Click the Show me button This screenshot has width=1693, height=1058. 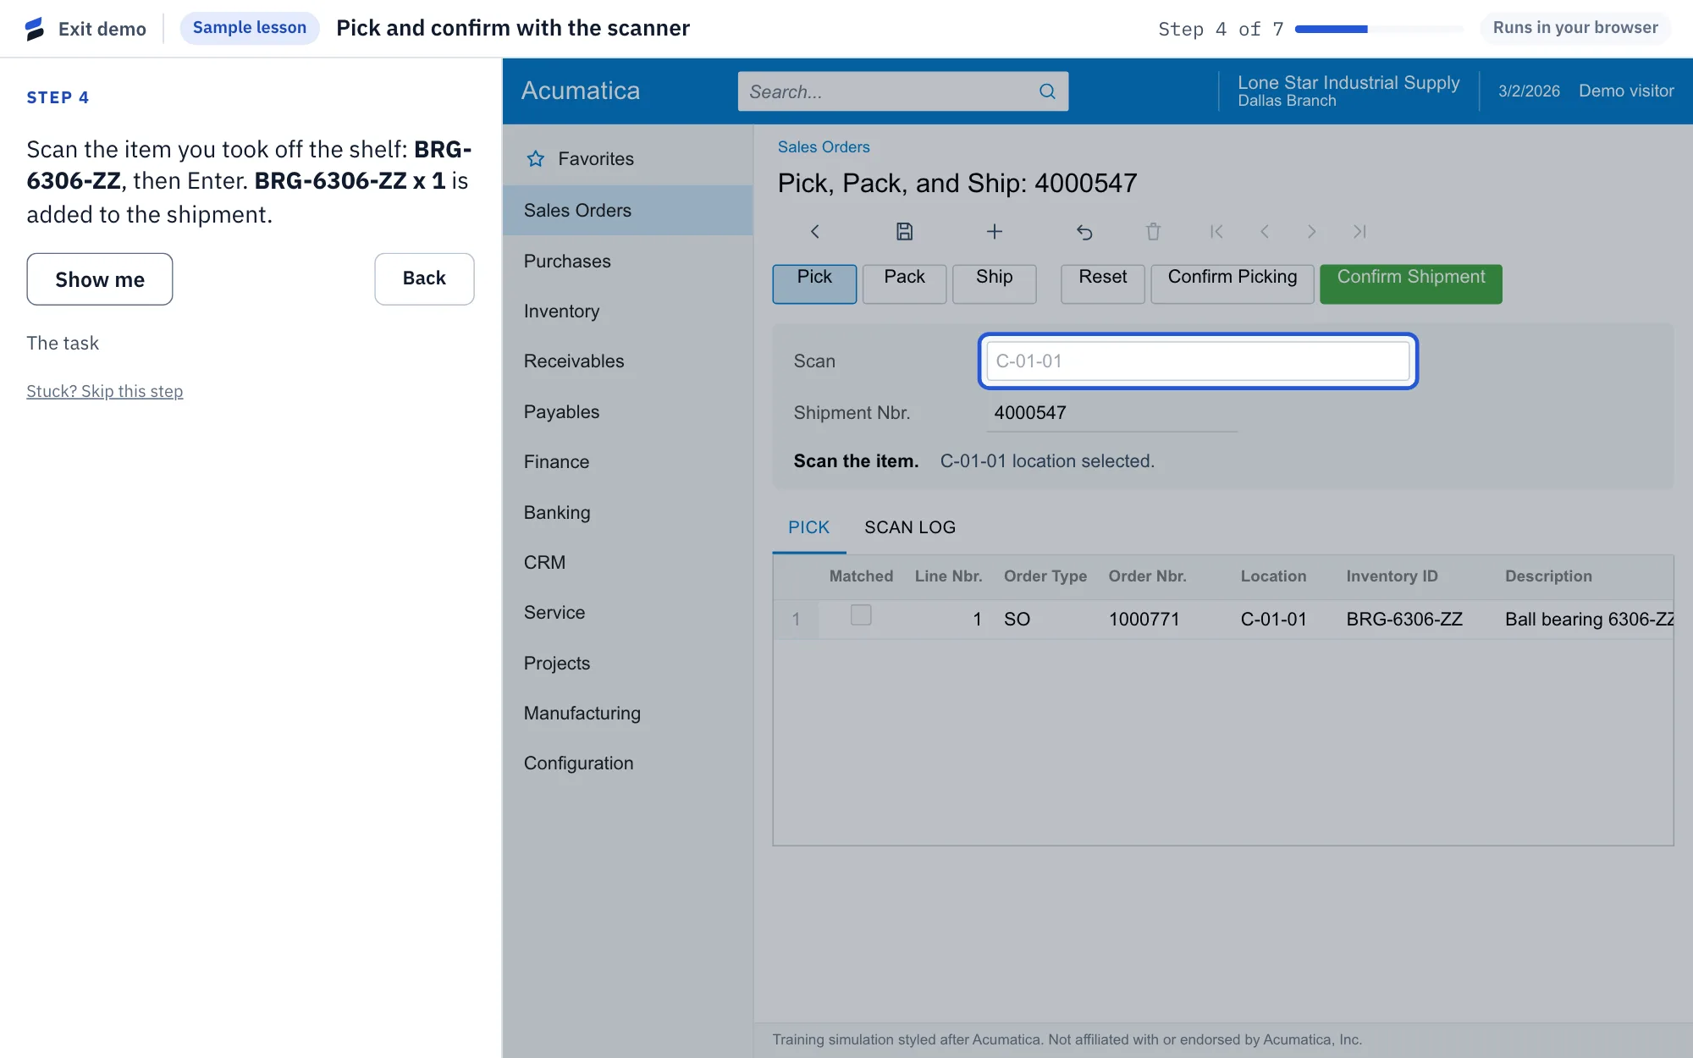[100, 279]
